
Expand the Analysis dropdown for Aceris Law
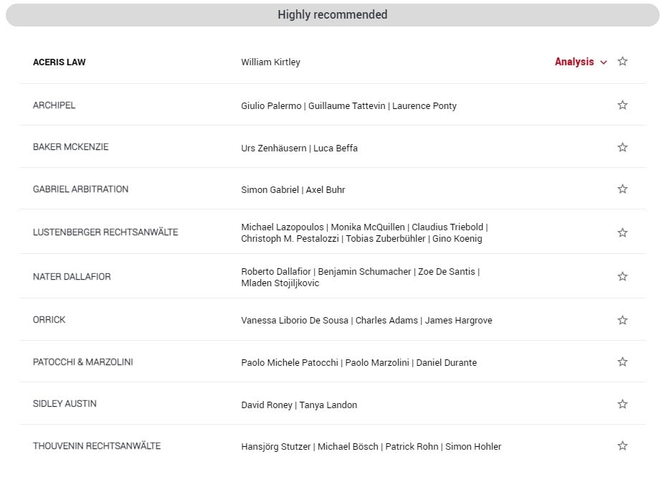(574, 62)
